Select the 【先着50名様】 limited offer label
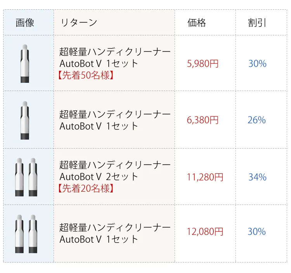This screenshot has width=291, height=273. click(85, 75)
